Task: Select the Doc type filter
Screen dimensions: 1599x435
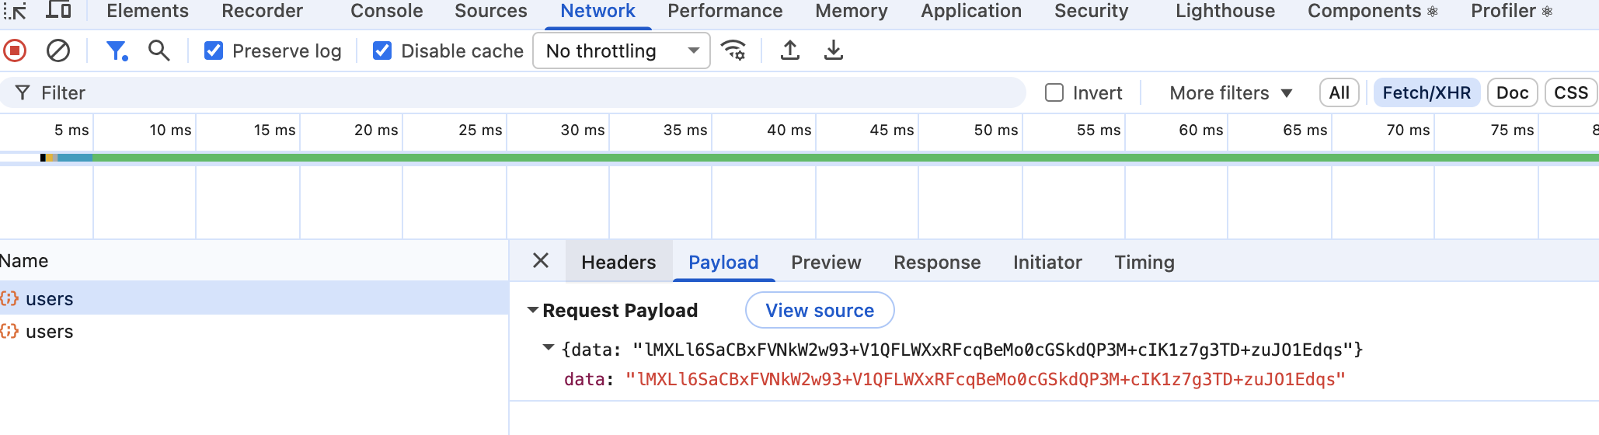Action: tap(1513, 93)
